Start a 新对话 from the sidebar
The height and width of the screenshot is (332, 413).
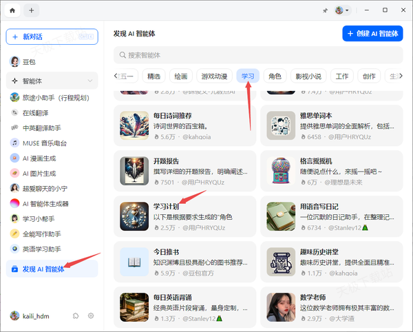tap(52, 37)
